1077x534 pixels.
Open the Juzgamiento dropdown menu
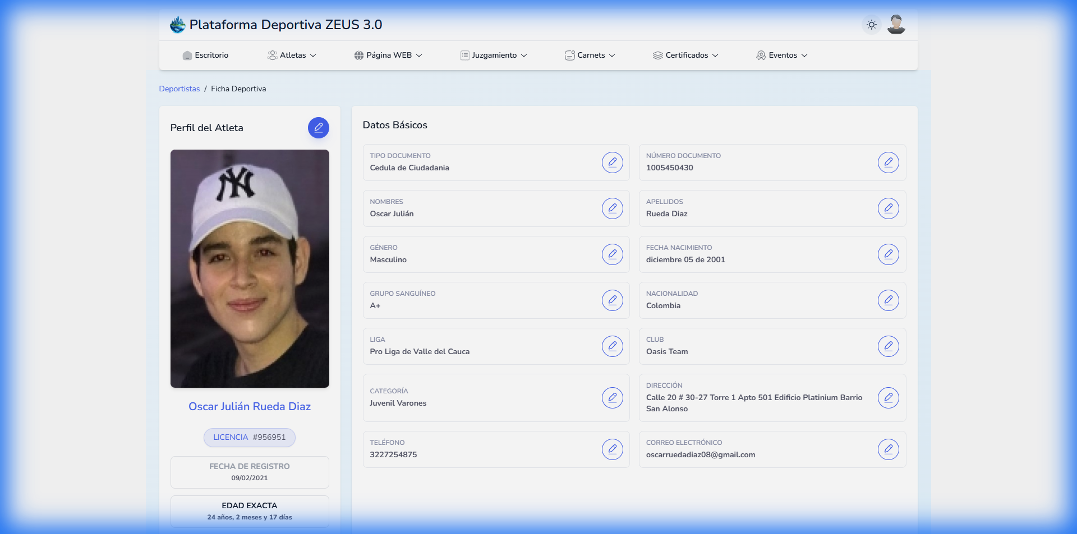coord(494,55)
